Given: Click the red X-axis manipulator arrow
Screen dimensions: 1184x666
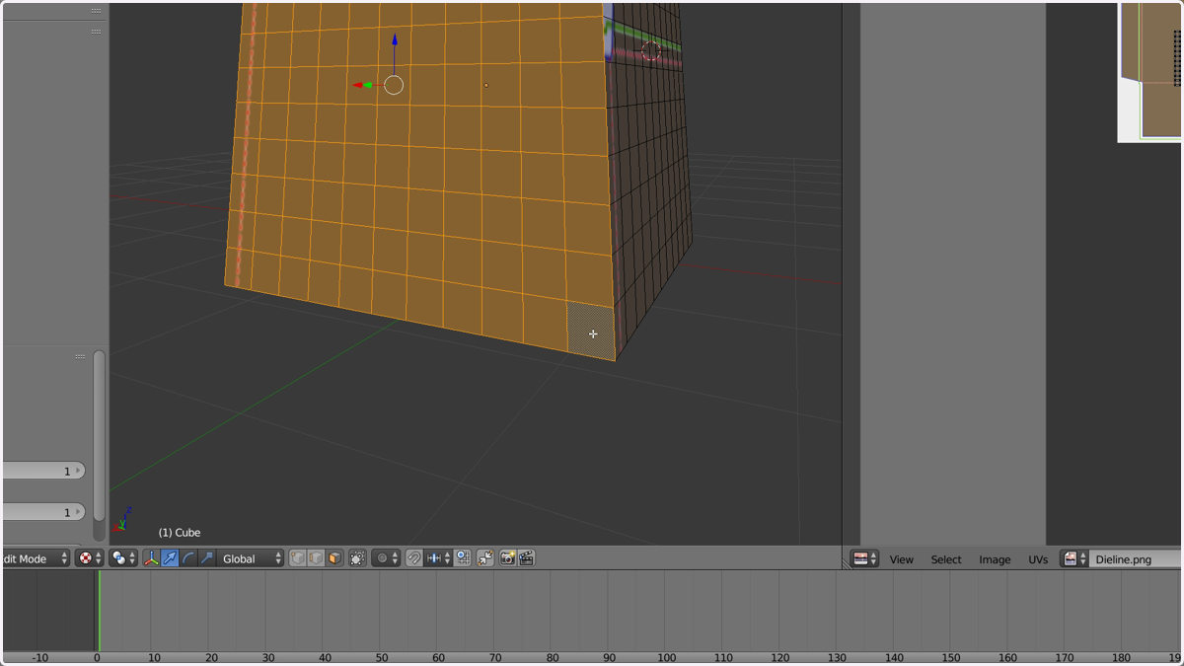Looking at the screenshot, I should pyautogui.click(x=356, y=86).
